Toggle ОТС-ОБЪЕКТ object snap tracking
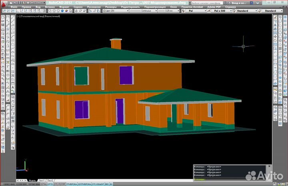288x186 pixels. pos(98,184)
